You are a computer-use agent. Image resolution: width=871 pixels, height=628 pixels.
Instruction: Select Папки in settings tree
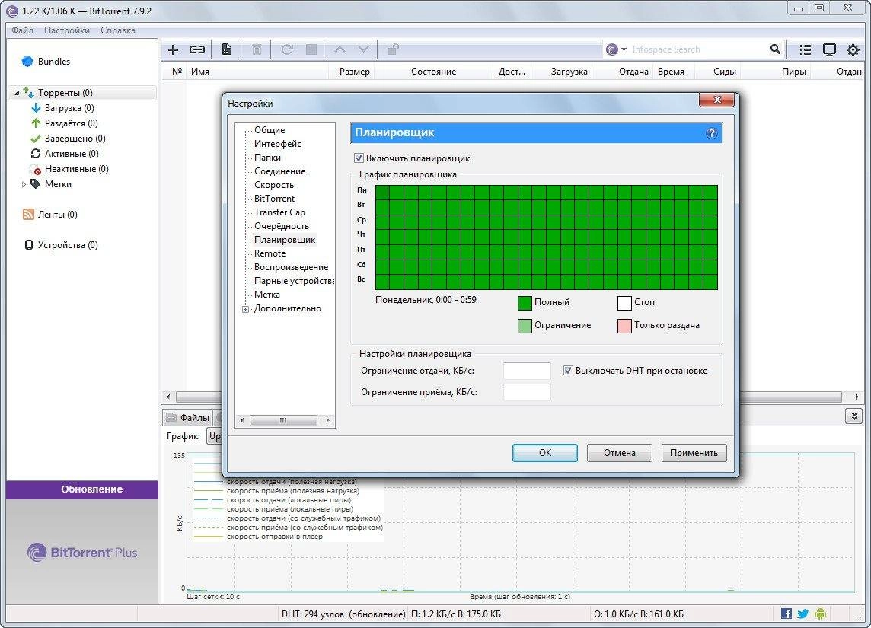(267, 158)
